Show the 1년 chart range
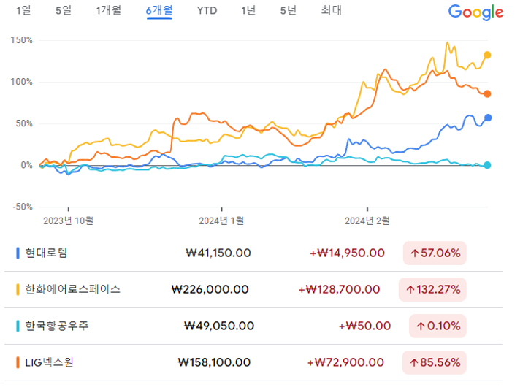The image size is (531, 390). (x=248, y=10)
